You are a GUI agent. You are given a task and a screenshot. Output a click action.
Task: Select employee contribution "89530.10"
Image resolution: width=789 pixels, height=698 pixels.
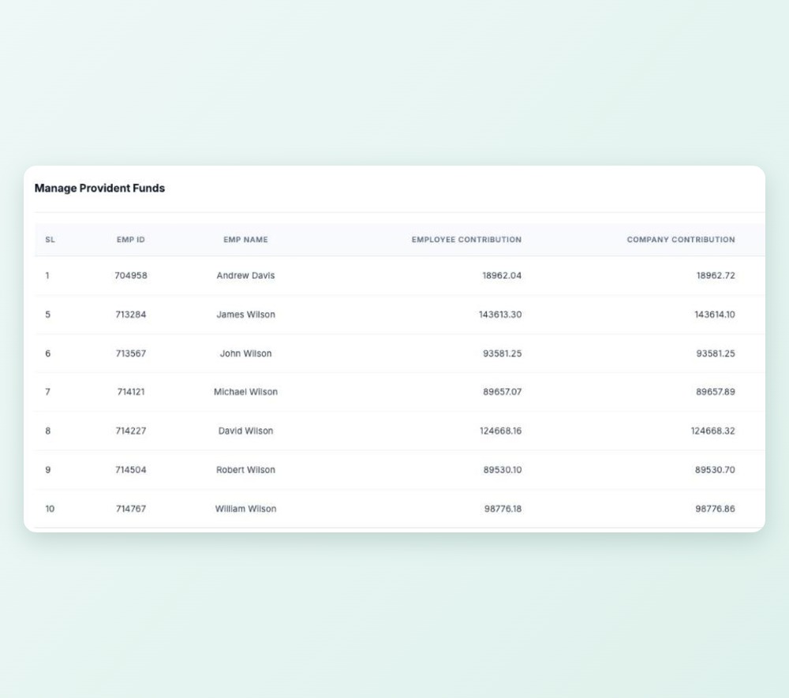pos(502,470)
